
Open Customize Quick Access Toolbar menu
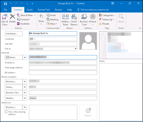[32, 4]
